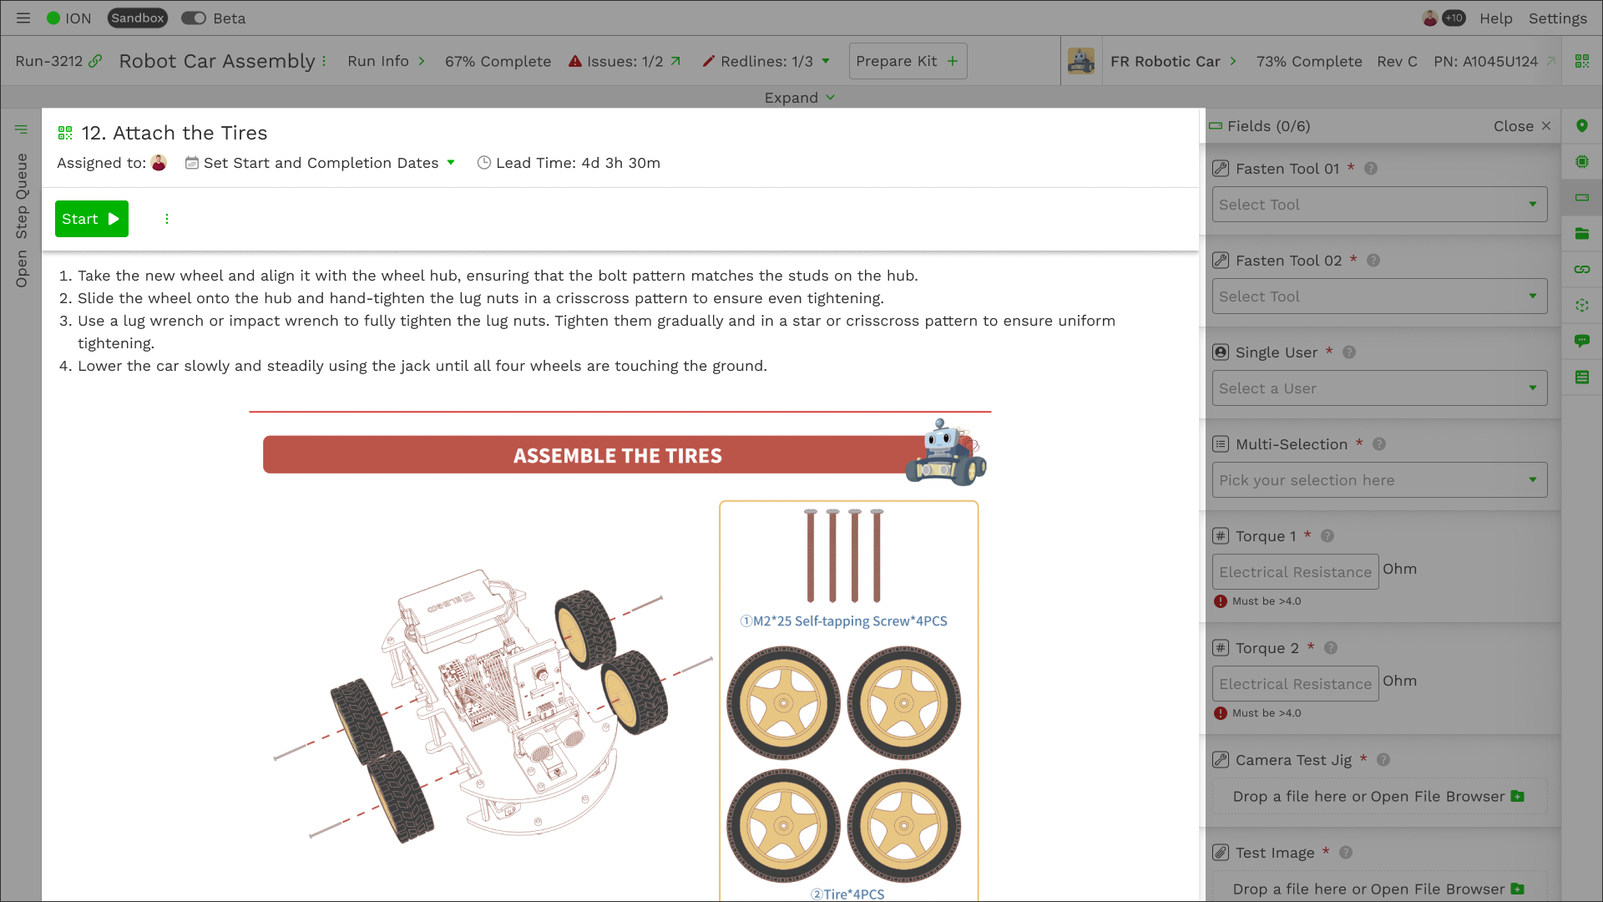The width and height of the screenshot is (1603, 902).
Task: Click the Lead Time clock icon
Action: 483,163
